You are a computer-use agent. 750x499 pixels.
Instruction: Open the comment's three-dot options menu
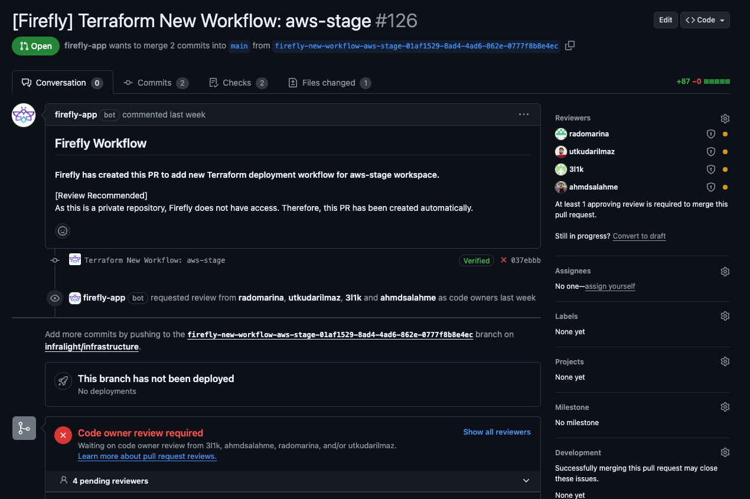pos(524,115)
